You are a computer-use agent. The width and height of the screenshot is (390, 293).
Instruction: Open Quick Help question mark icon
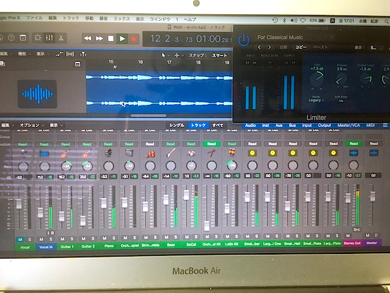11,38
